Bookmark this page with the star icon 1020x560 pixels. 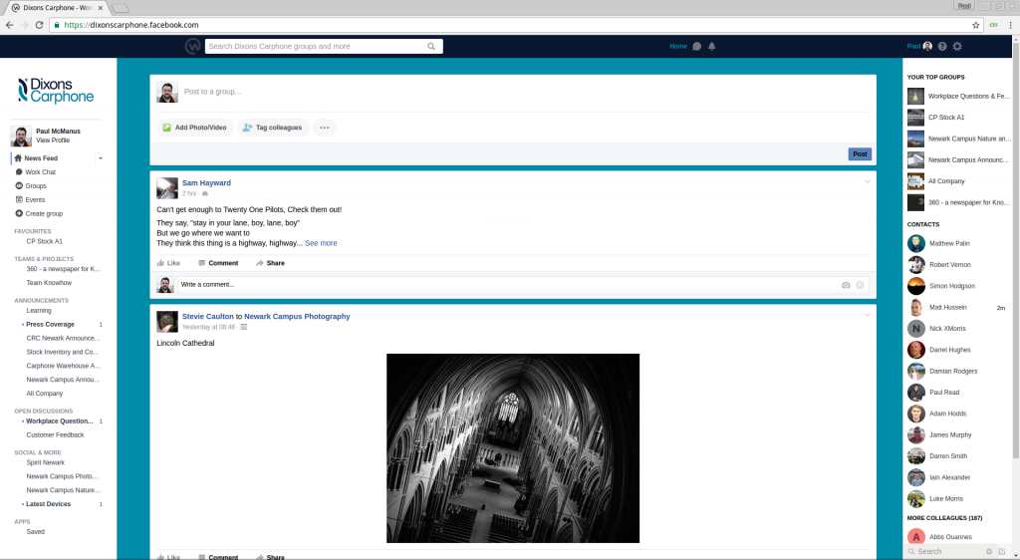pos(976,25)
